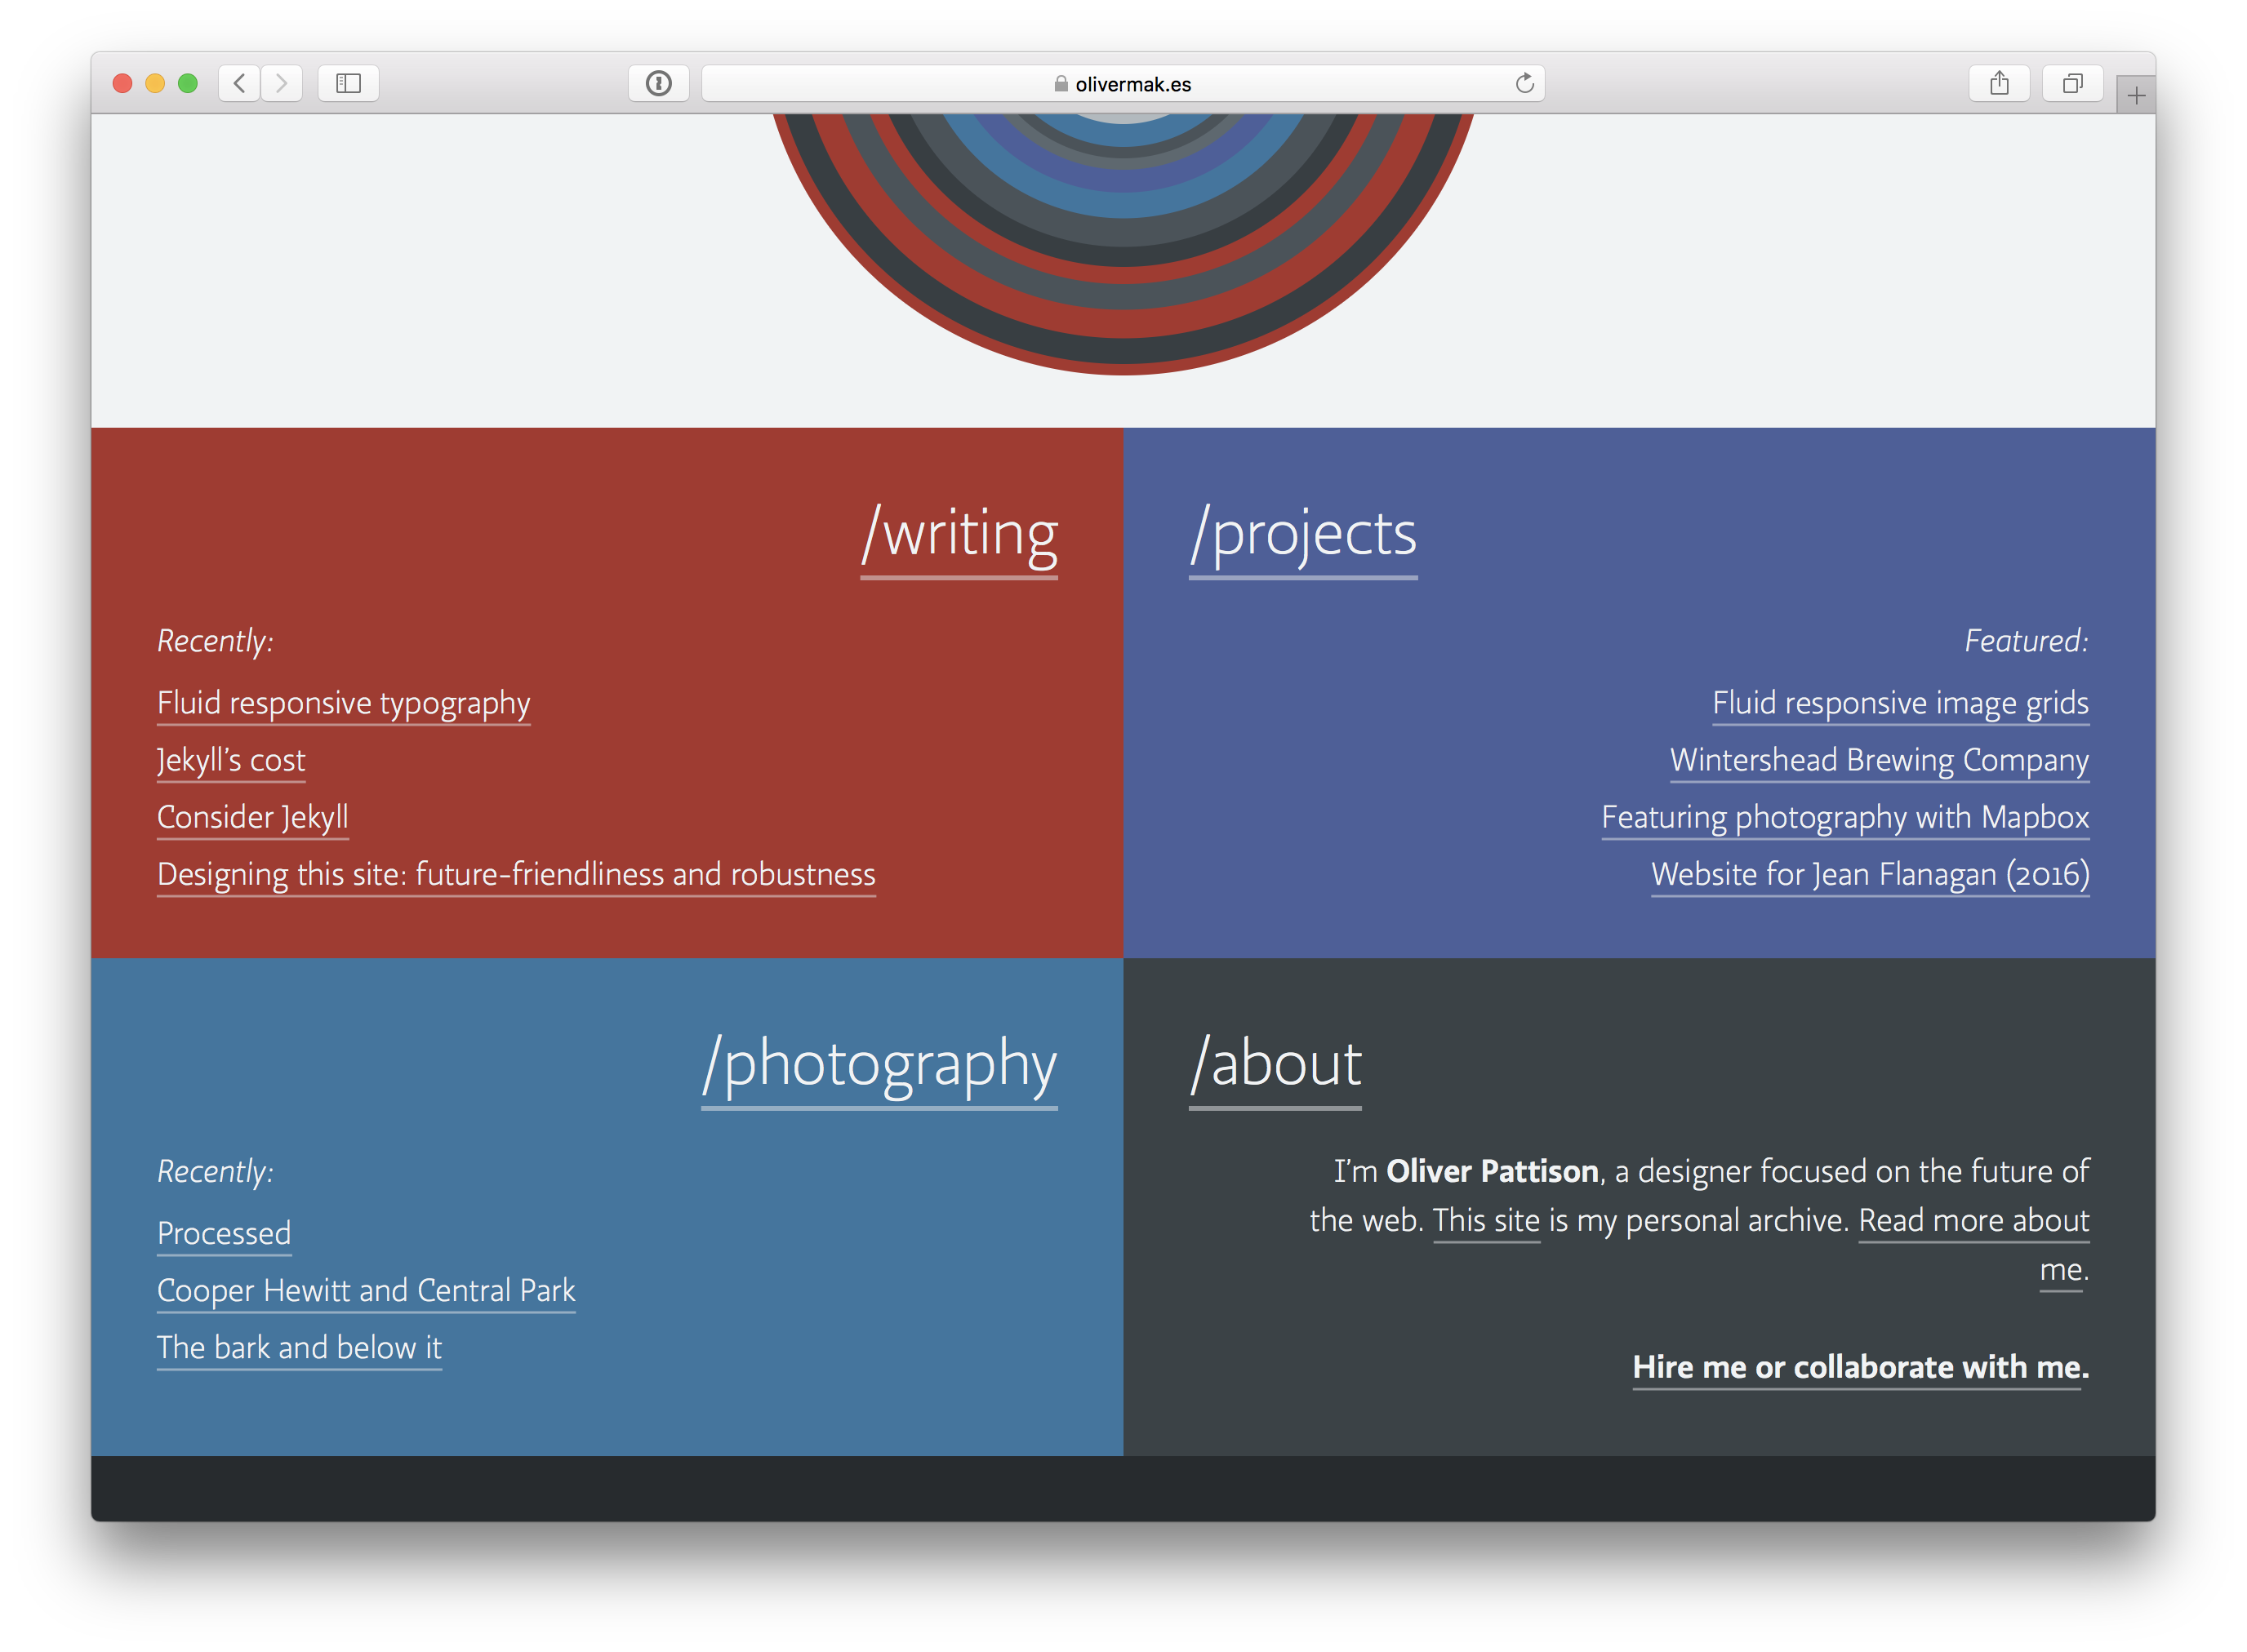
Task: Toggle the Safari sidebar icon
Action: tap(348, 83)
